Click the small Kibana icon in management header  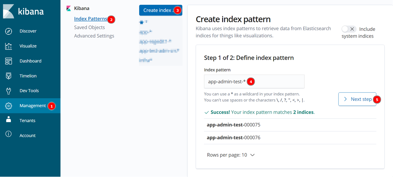pyautogui.click(x=69, y=9)
